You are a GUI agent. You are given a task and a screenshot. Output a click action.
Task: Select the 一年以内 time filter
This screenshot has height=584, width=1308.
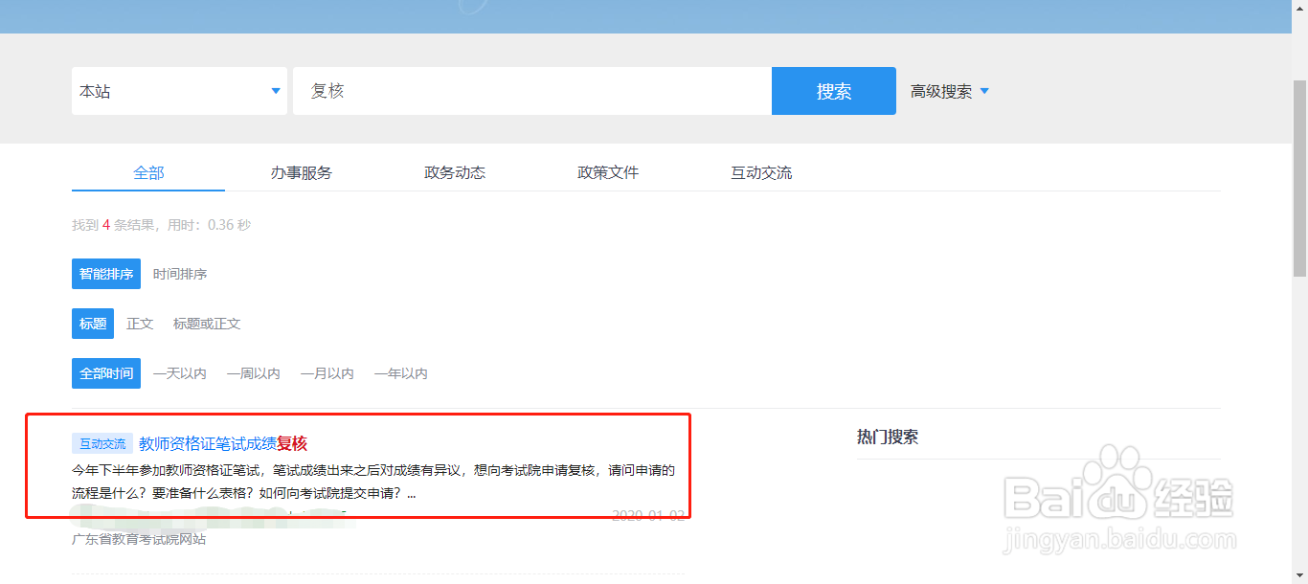(400, 373)
